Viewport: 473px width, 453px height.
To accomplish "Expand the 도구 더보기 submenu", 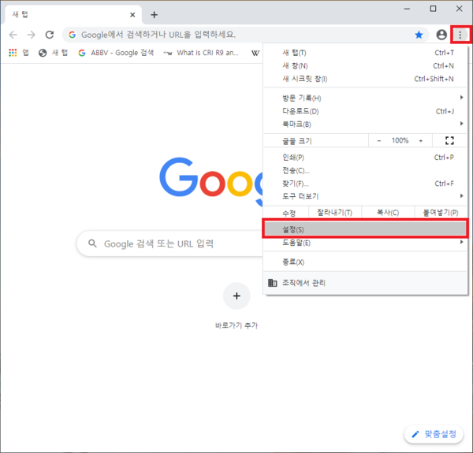I will pos(366,196).
